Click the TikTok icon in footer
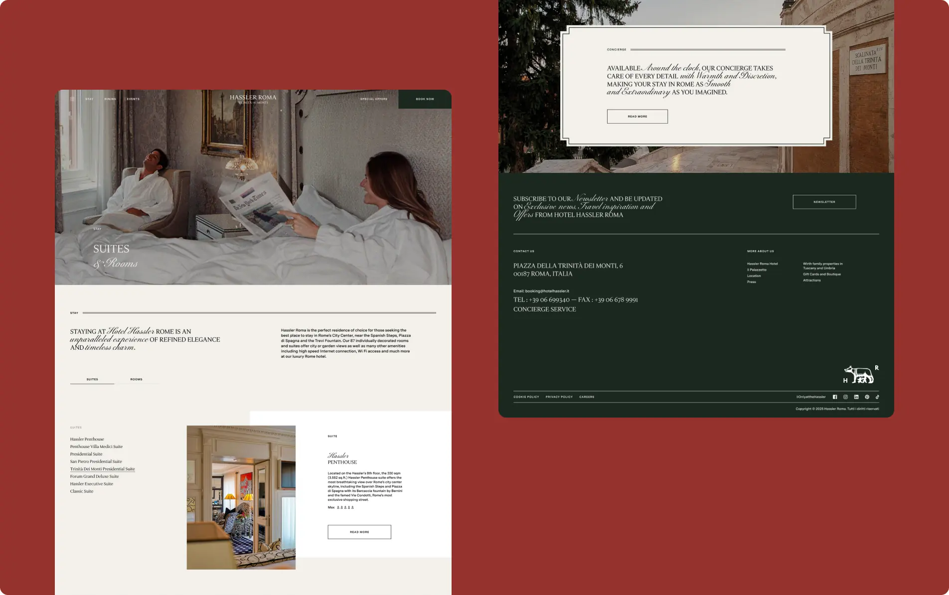 877,397
